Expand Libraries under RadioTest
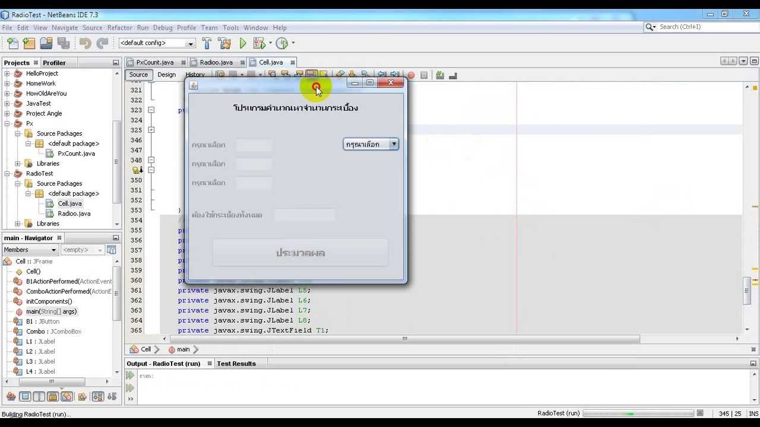760x427 pixels. coord(18,224)
